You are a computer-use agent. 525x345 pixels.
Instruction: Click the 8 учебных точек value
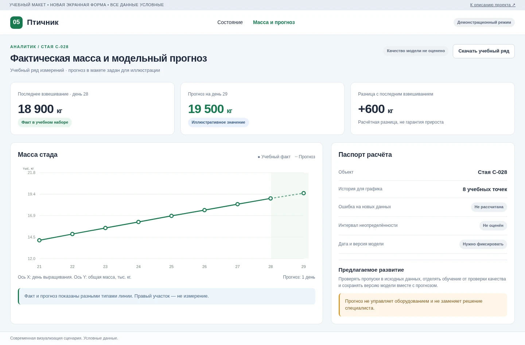(485, 189)
